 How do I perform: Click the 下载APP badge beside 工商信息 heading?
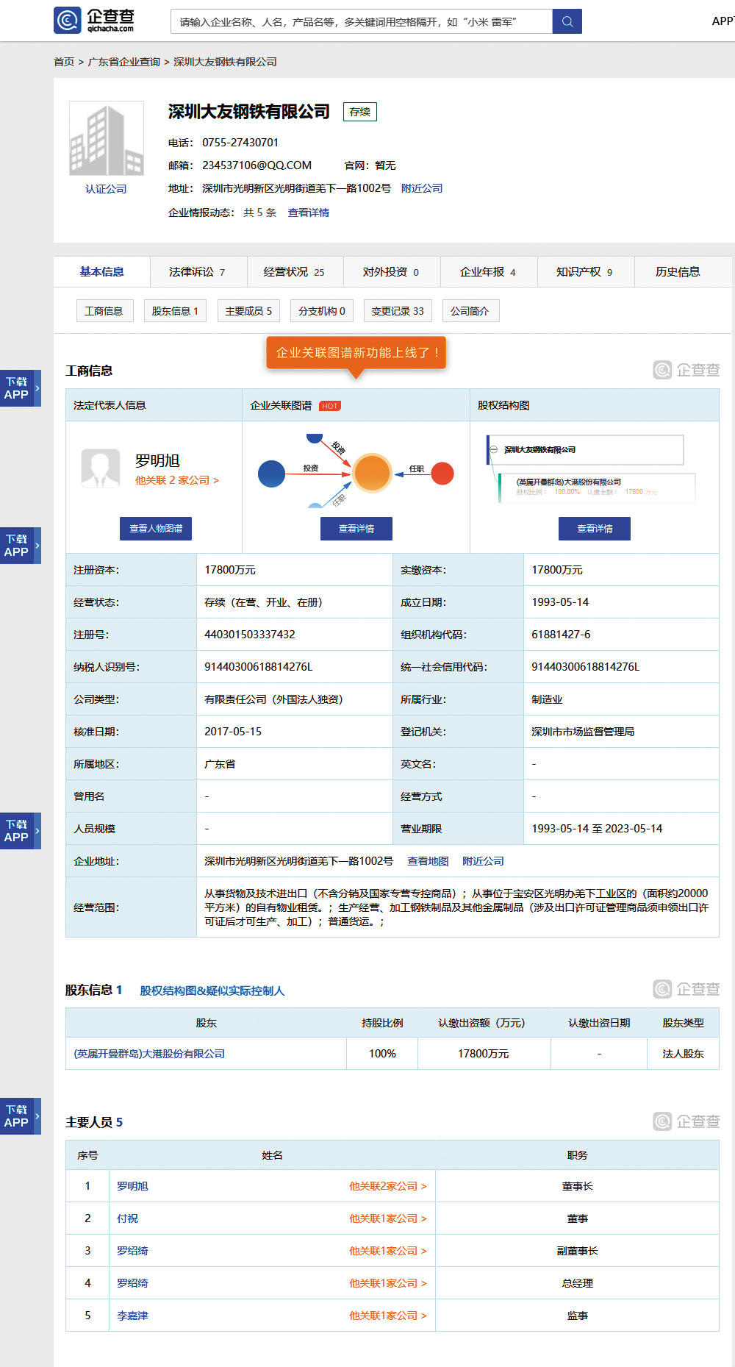[20, 388]
